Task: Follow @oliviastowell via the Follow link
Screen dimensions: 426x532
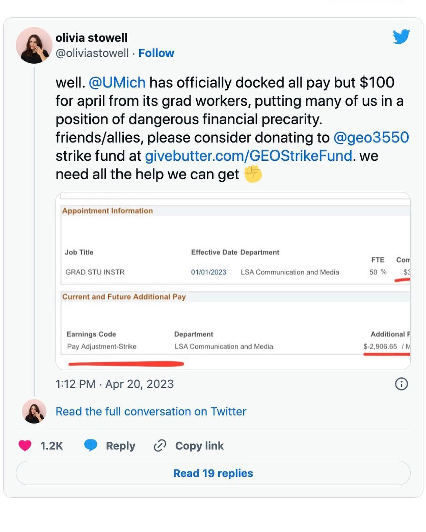Action: [x=156, y=53]
